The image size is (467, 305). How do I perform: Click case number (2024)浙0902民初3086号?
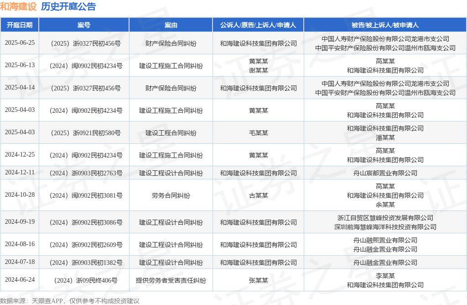pos(86,222)
